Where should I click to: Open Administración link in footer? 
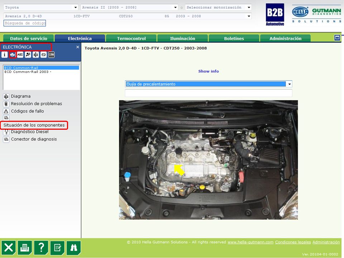(326, 242)
